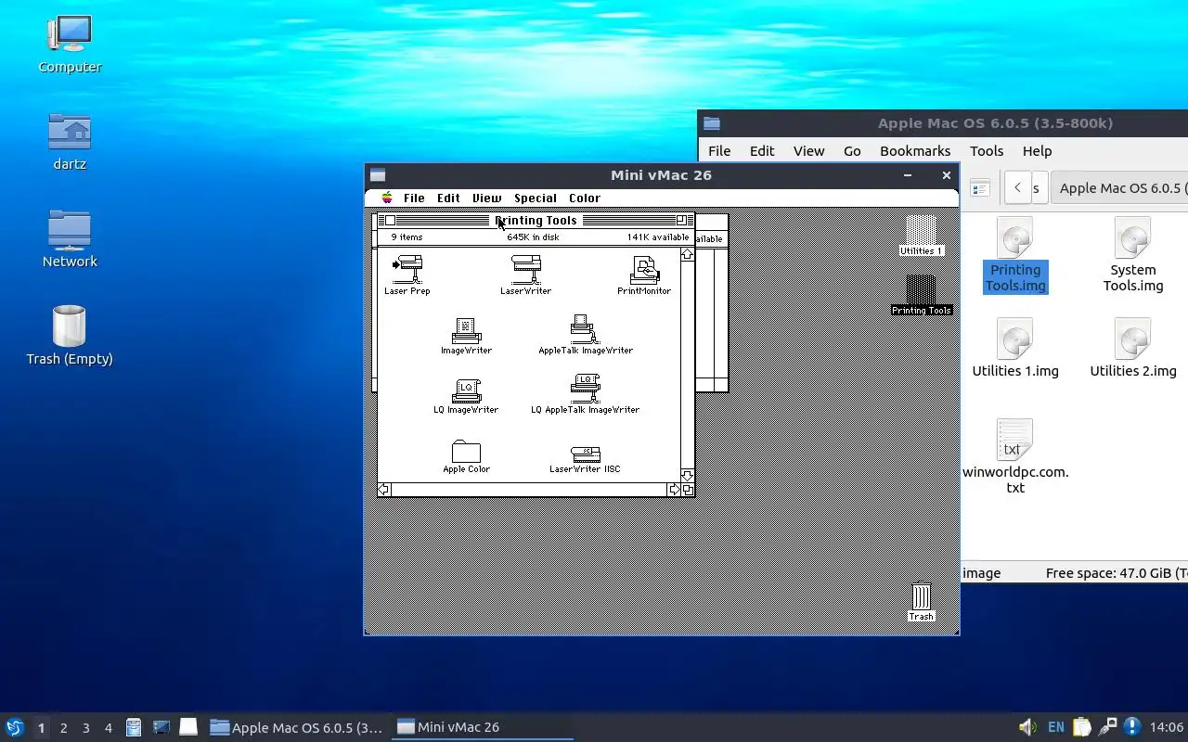
Task: Switch to workspace 2
Action: 63,727
